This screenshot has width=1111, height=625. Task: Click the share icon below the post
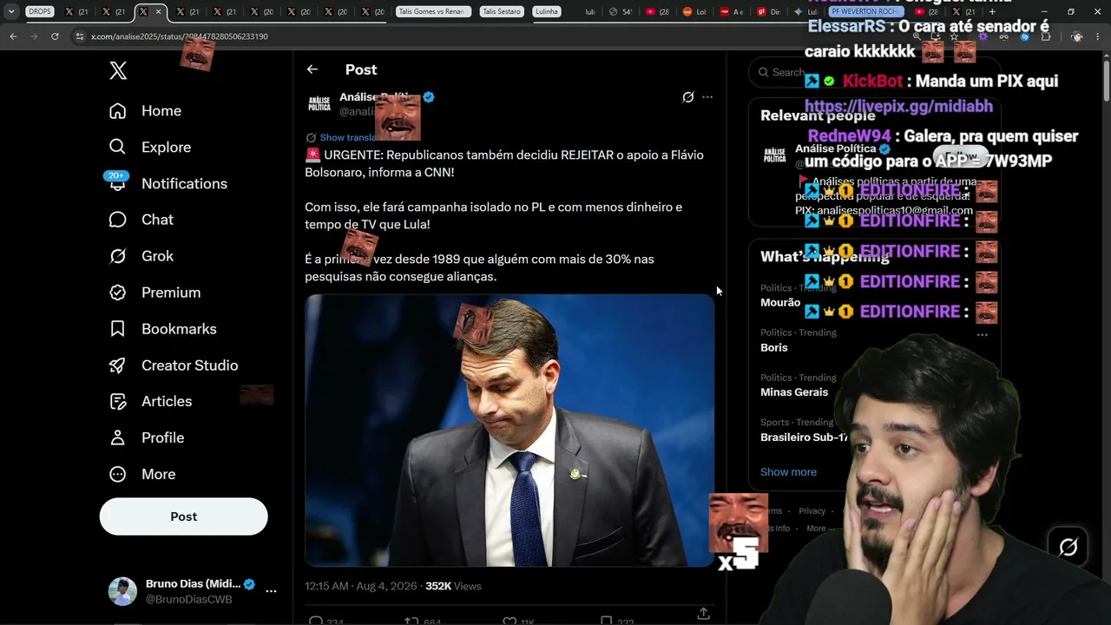tap(703, 614)
